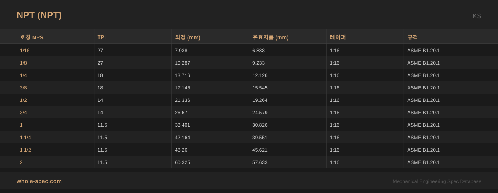Click the whole-spec.com footer link
This screenshot has height=193, width=498.
[x=39, y=181]
